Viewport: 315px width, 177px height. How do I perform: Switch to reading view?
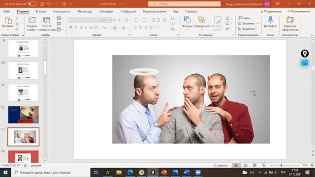pos(254,165)
